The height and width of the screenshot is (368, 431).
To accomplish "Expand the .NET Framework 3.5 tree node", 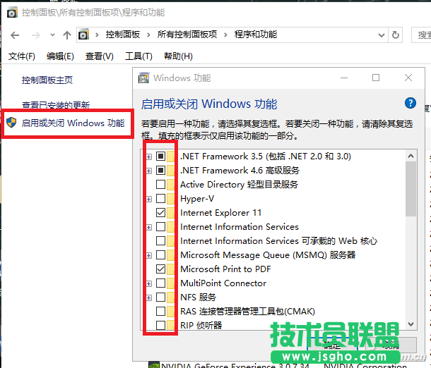I will click(149, 156).
